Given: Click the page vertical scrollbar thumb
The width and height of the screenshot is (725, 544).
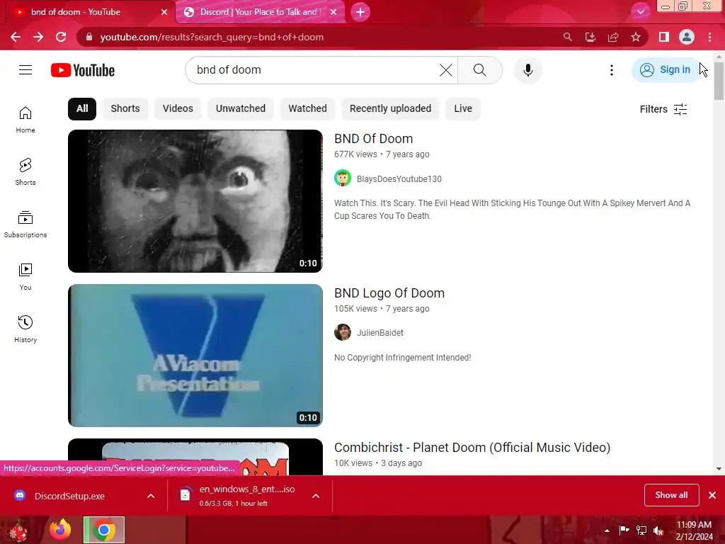Looking at the screenshot, I should [x=719, y=81].
